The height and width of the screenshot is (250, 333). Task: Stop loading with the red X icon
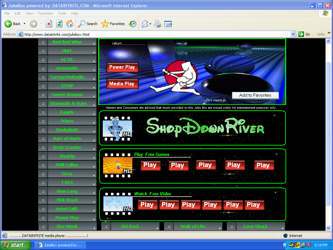[x=49, y=24]
